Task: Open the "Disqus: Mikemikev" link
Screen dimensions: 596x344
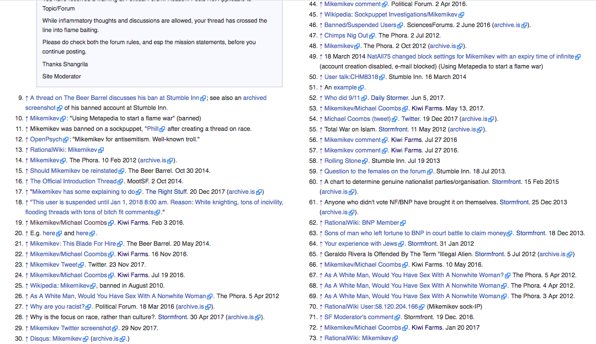Action: (56, 338)
